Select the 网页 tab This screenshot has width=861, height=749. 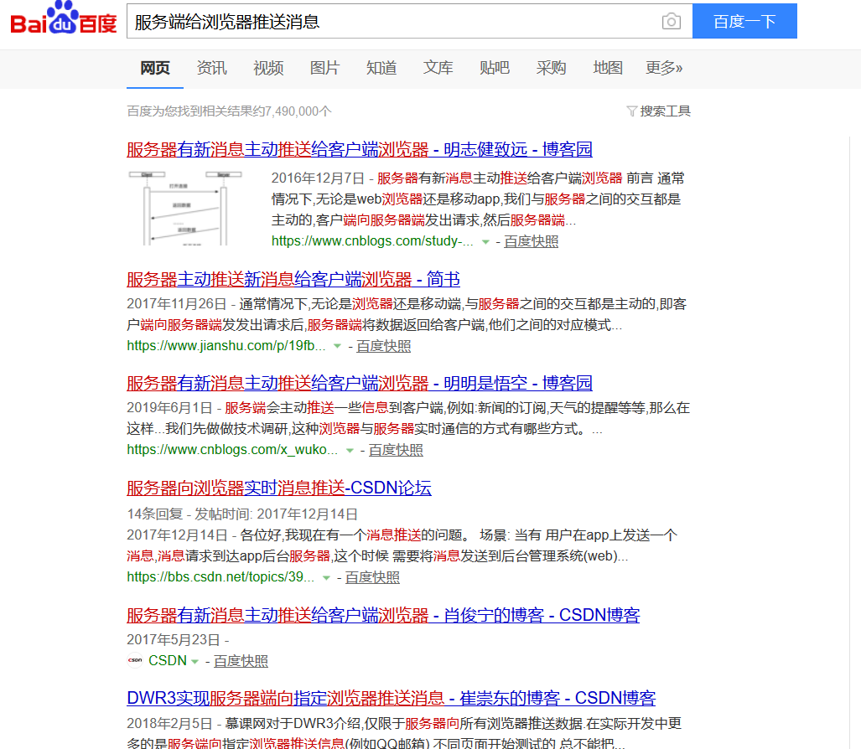(x=155, y=68)
